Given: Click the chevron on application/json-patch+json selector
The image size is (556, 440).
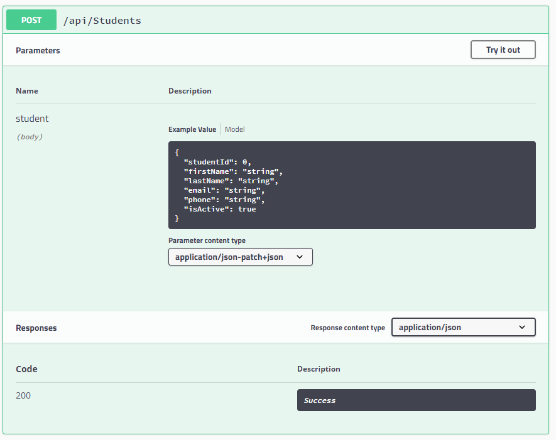Looking at the screenshot, I should 300,257.
